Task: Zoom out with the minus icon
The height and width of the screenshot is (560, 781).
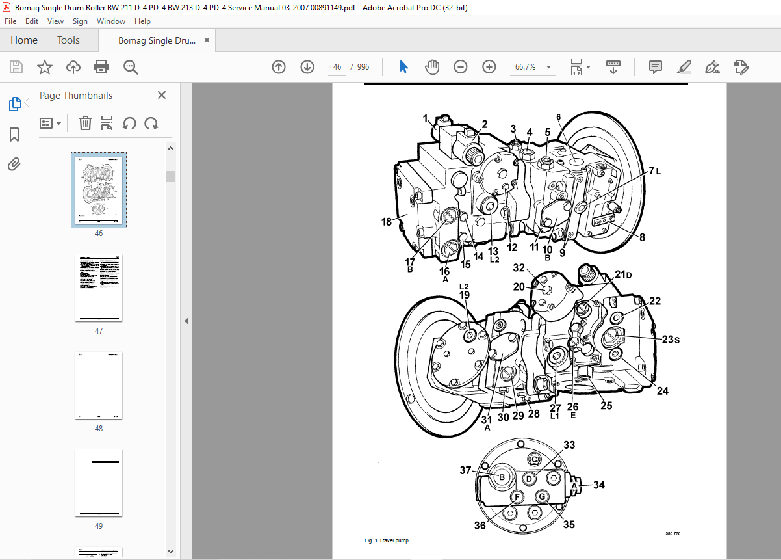Action: (x=461, y=67)
